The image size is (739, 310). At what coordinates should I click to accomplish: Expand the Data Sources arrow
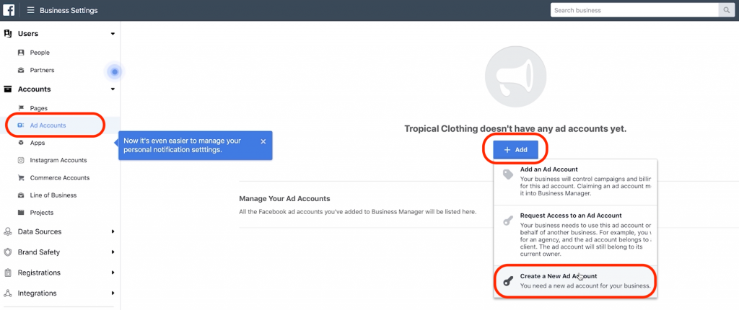[x=113, y=232]
